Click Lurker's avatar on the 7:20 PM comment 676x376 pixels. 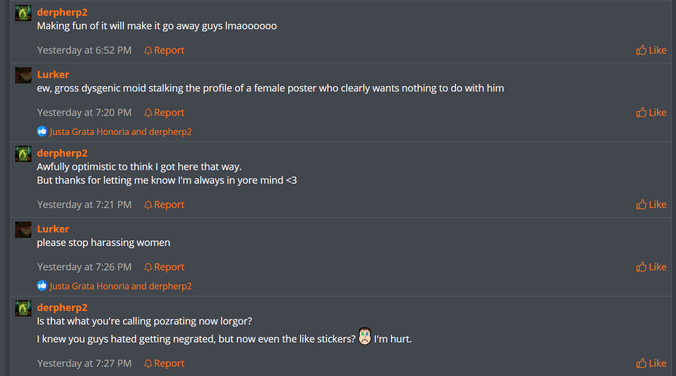tap(23, 75)
